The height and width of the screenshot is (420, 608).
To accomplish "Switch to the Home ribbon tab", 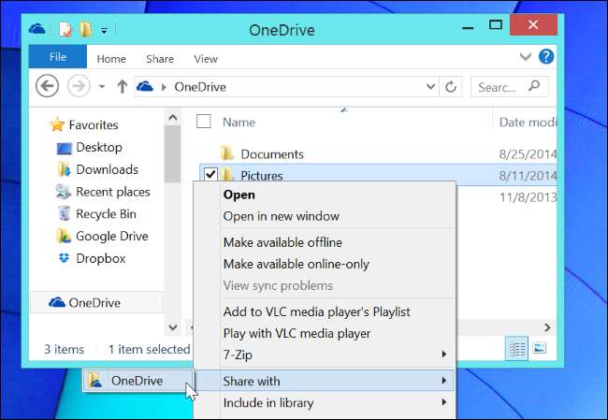I will click(111, 59).
